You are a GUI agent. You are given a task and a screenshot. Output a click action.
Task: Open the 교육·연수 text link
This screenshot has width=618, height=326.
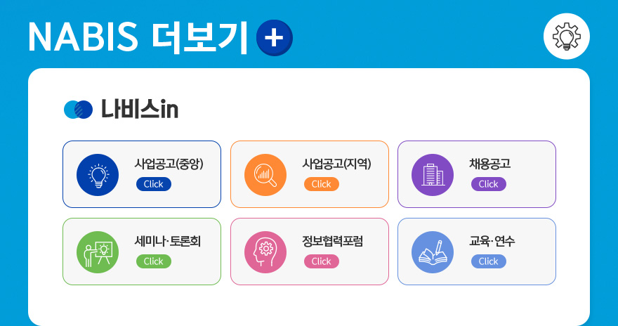[x=492, y=241]
